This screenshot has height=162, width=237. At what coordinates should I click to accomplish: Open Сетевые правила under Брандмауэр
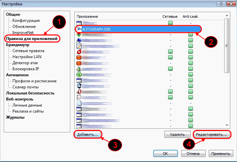29,51
